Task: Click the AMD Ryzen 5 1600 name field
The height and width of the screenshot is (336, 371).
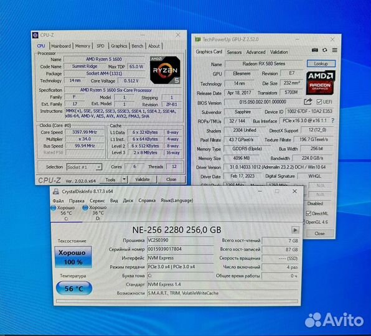Action: [104, 59]
